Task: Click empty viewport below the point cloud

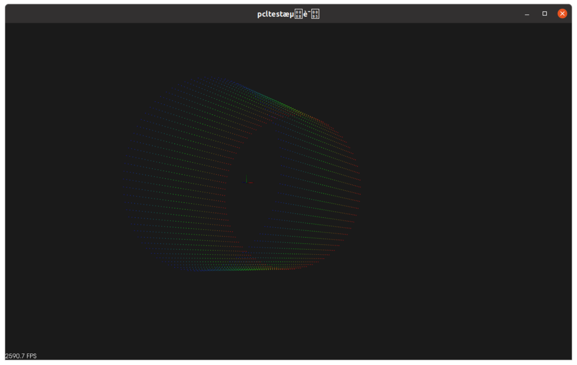Action: coord(252,317)
